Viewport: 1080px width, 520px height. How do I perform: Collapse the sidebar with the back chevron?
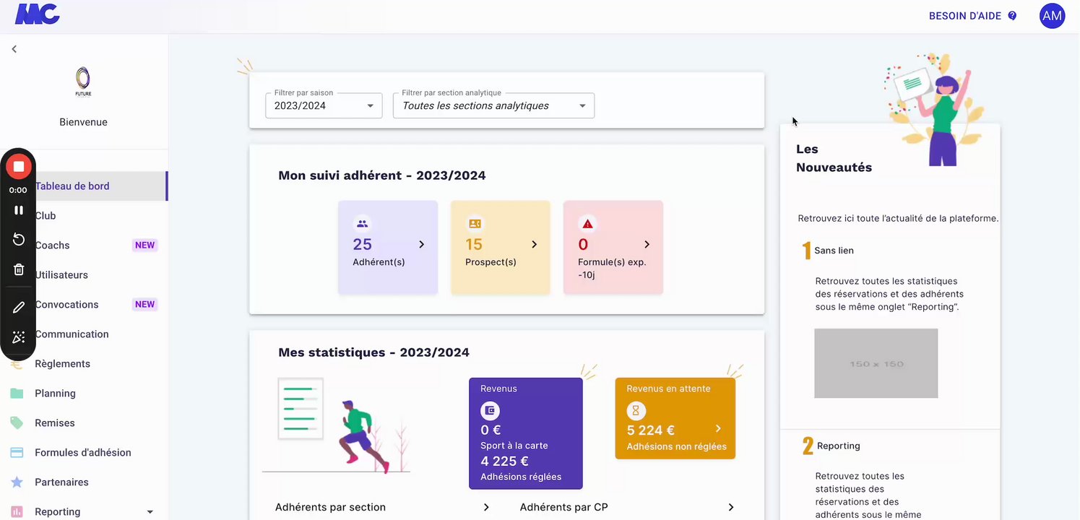14,49
